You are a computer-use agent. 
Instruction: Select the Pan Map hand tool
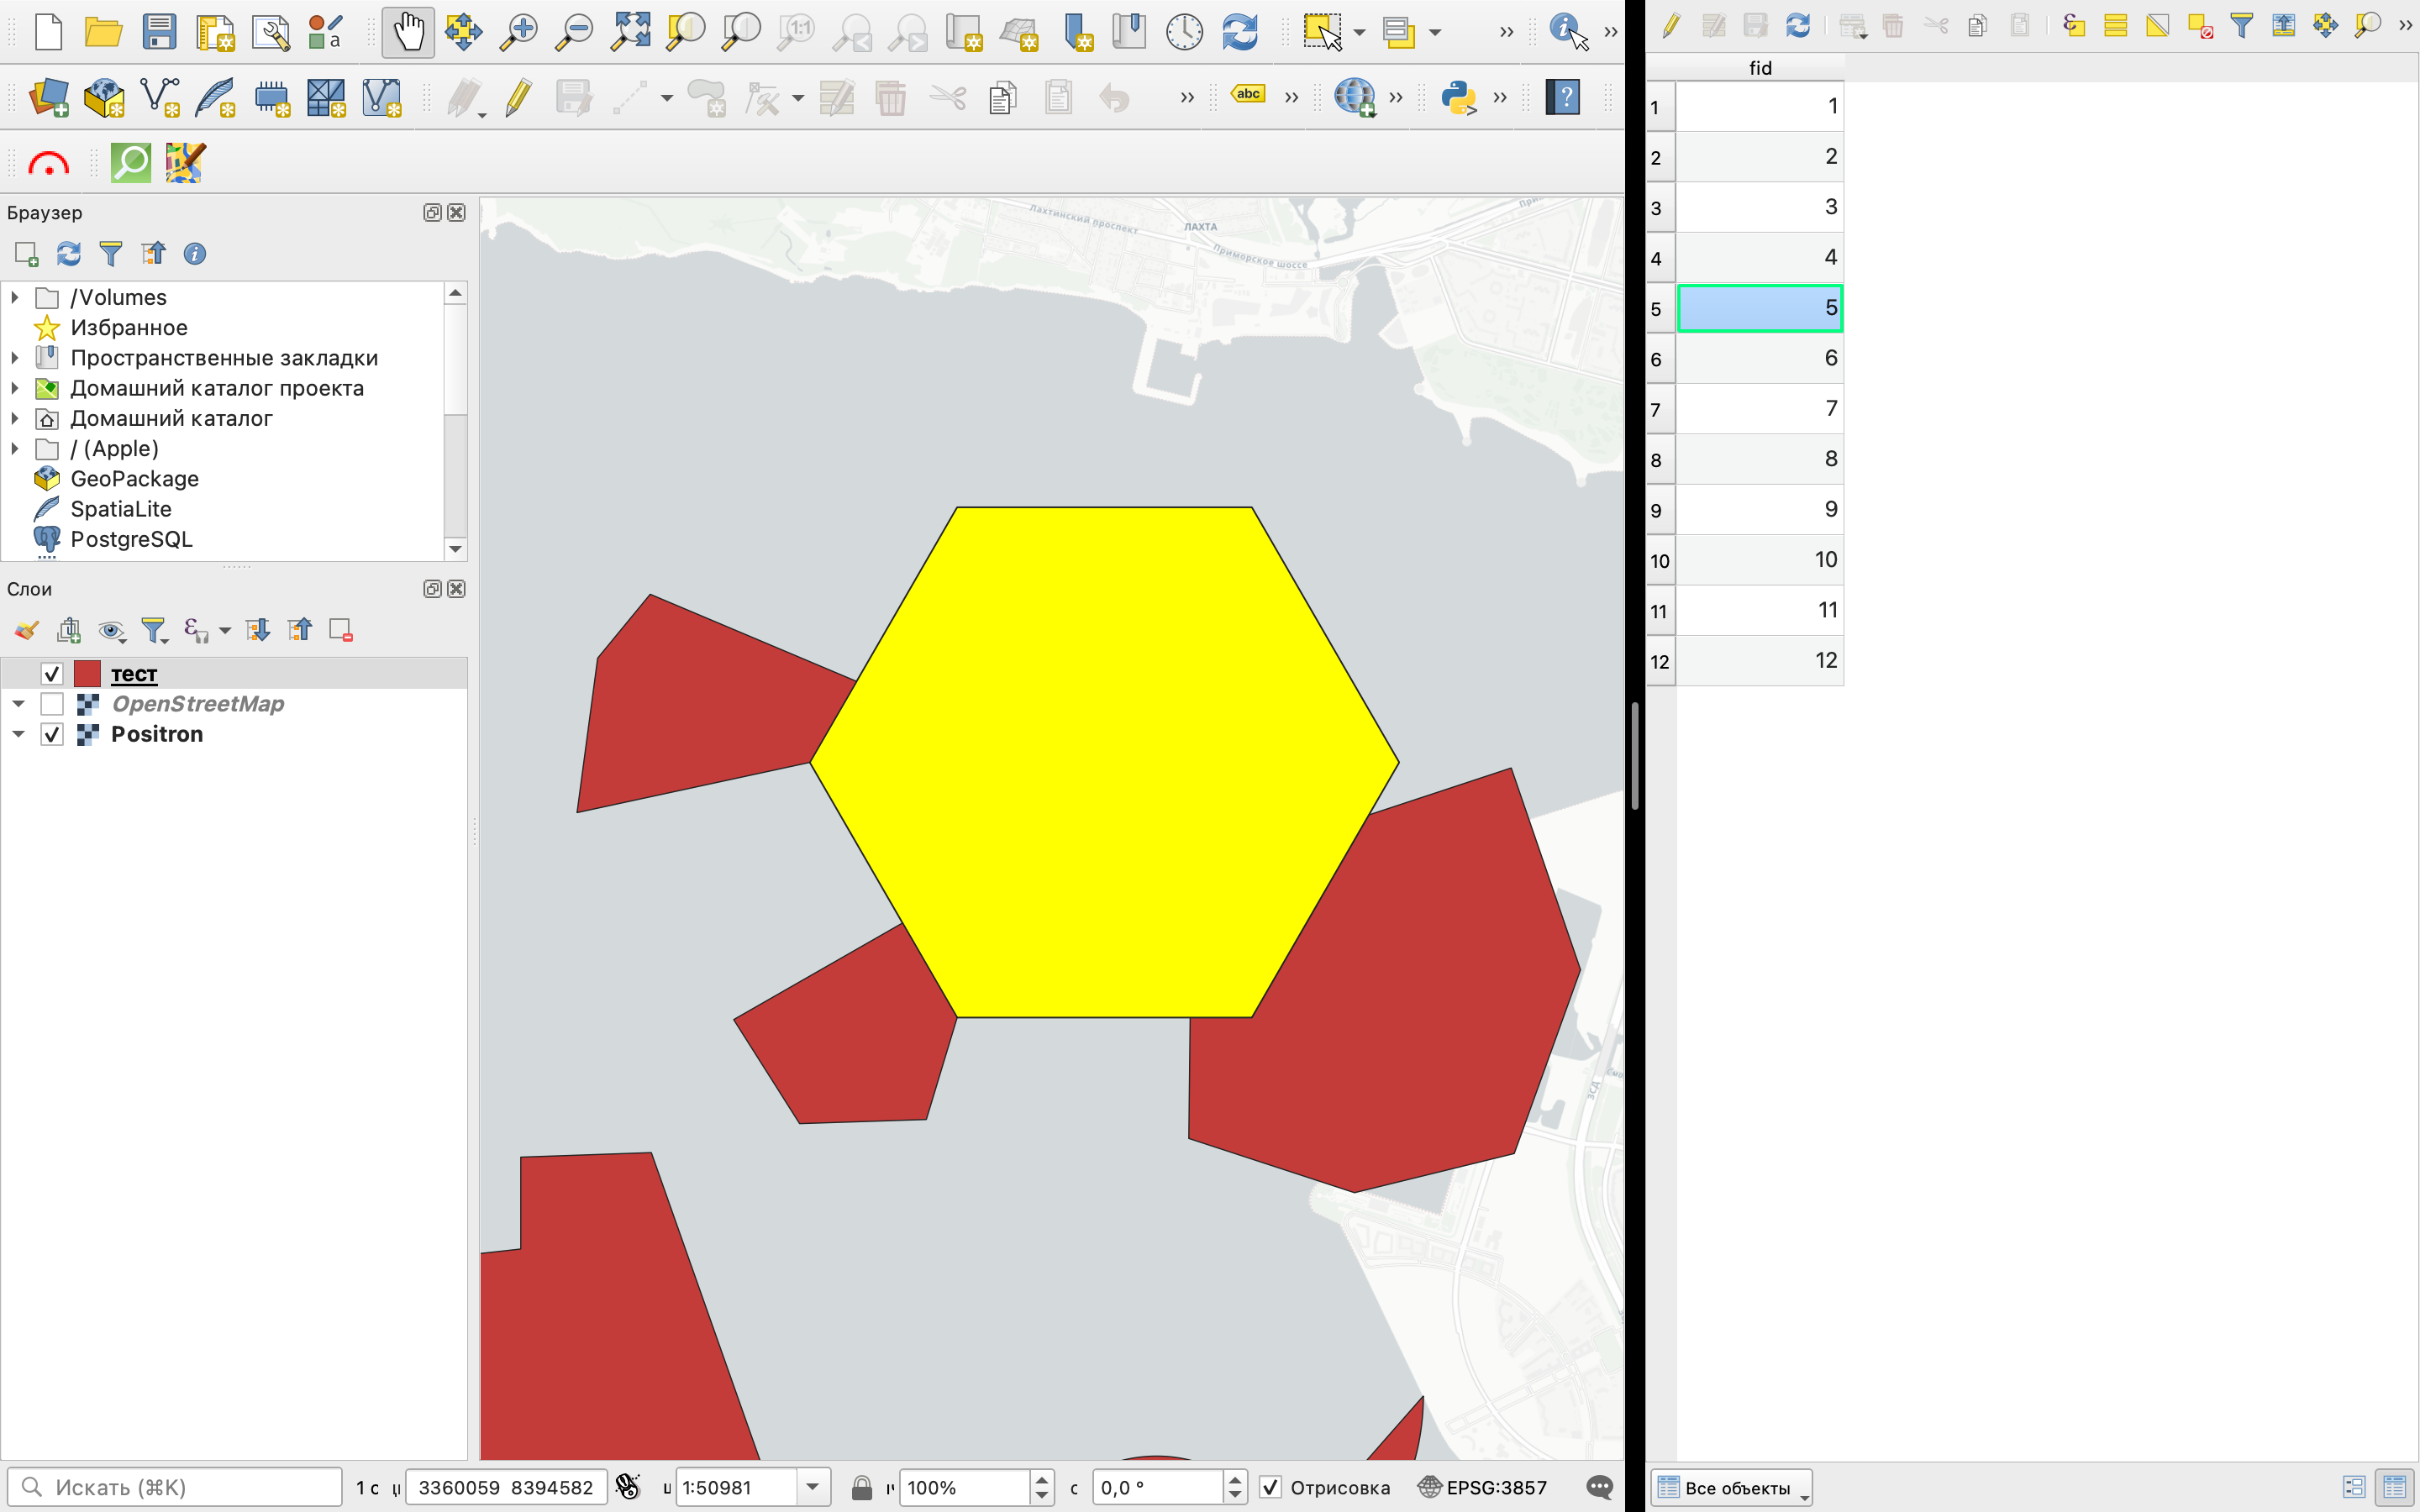coord(407,32)
